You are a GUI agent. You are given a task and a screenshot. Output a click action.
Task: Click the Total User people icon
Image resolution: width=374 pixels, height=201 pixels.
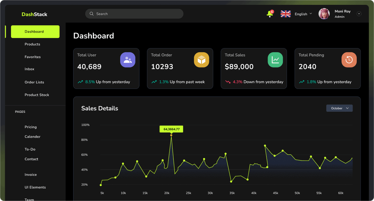[x=128, y=60]
